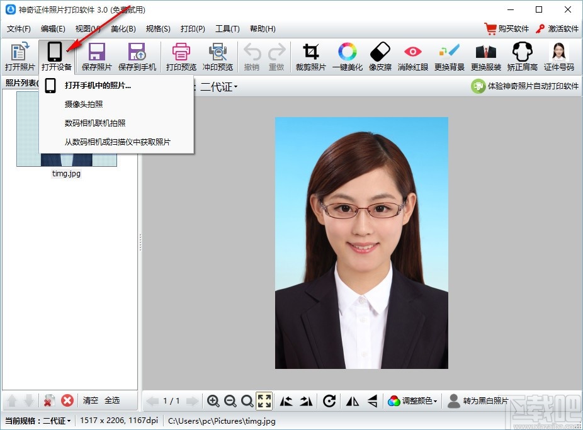The width and height of the screenshot is (583, 430).
Task: Choose 打开手机中的照片... menu entry
Action: (x=116, y=86)
